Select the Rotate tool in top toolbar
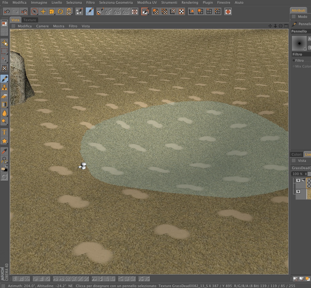Image resolution: width=311 pixels, height=288 pixels. pyautogui.click(x=60, y=11)
